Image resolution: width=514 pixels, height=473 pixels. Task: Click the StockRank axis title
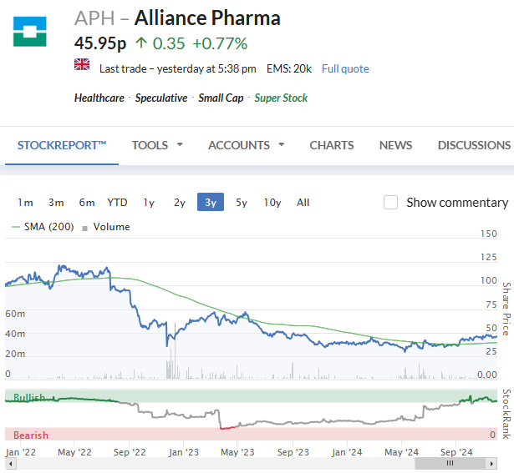(x=506, y=414)
